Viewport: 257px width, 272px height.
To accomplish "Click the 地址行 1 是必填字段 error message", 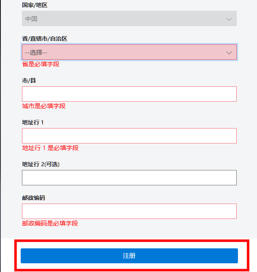I will [50, 148].
